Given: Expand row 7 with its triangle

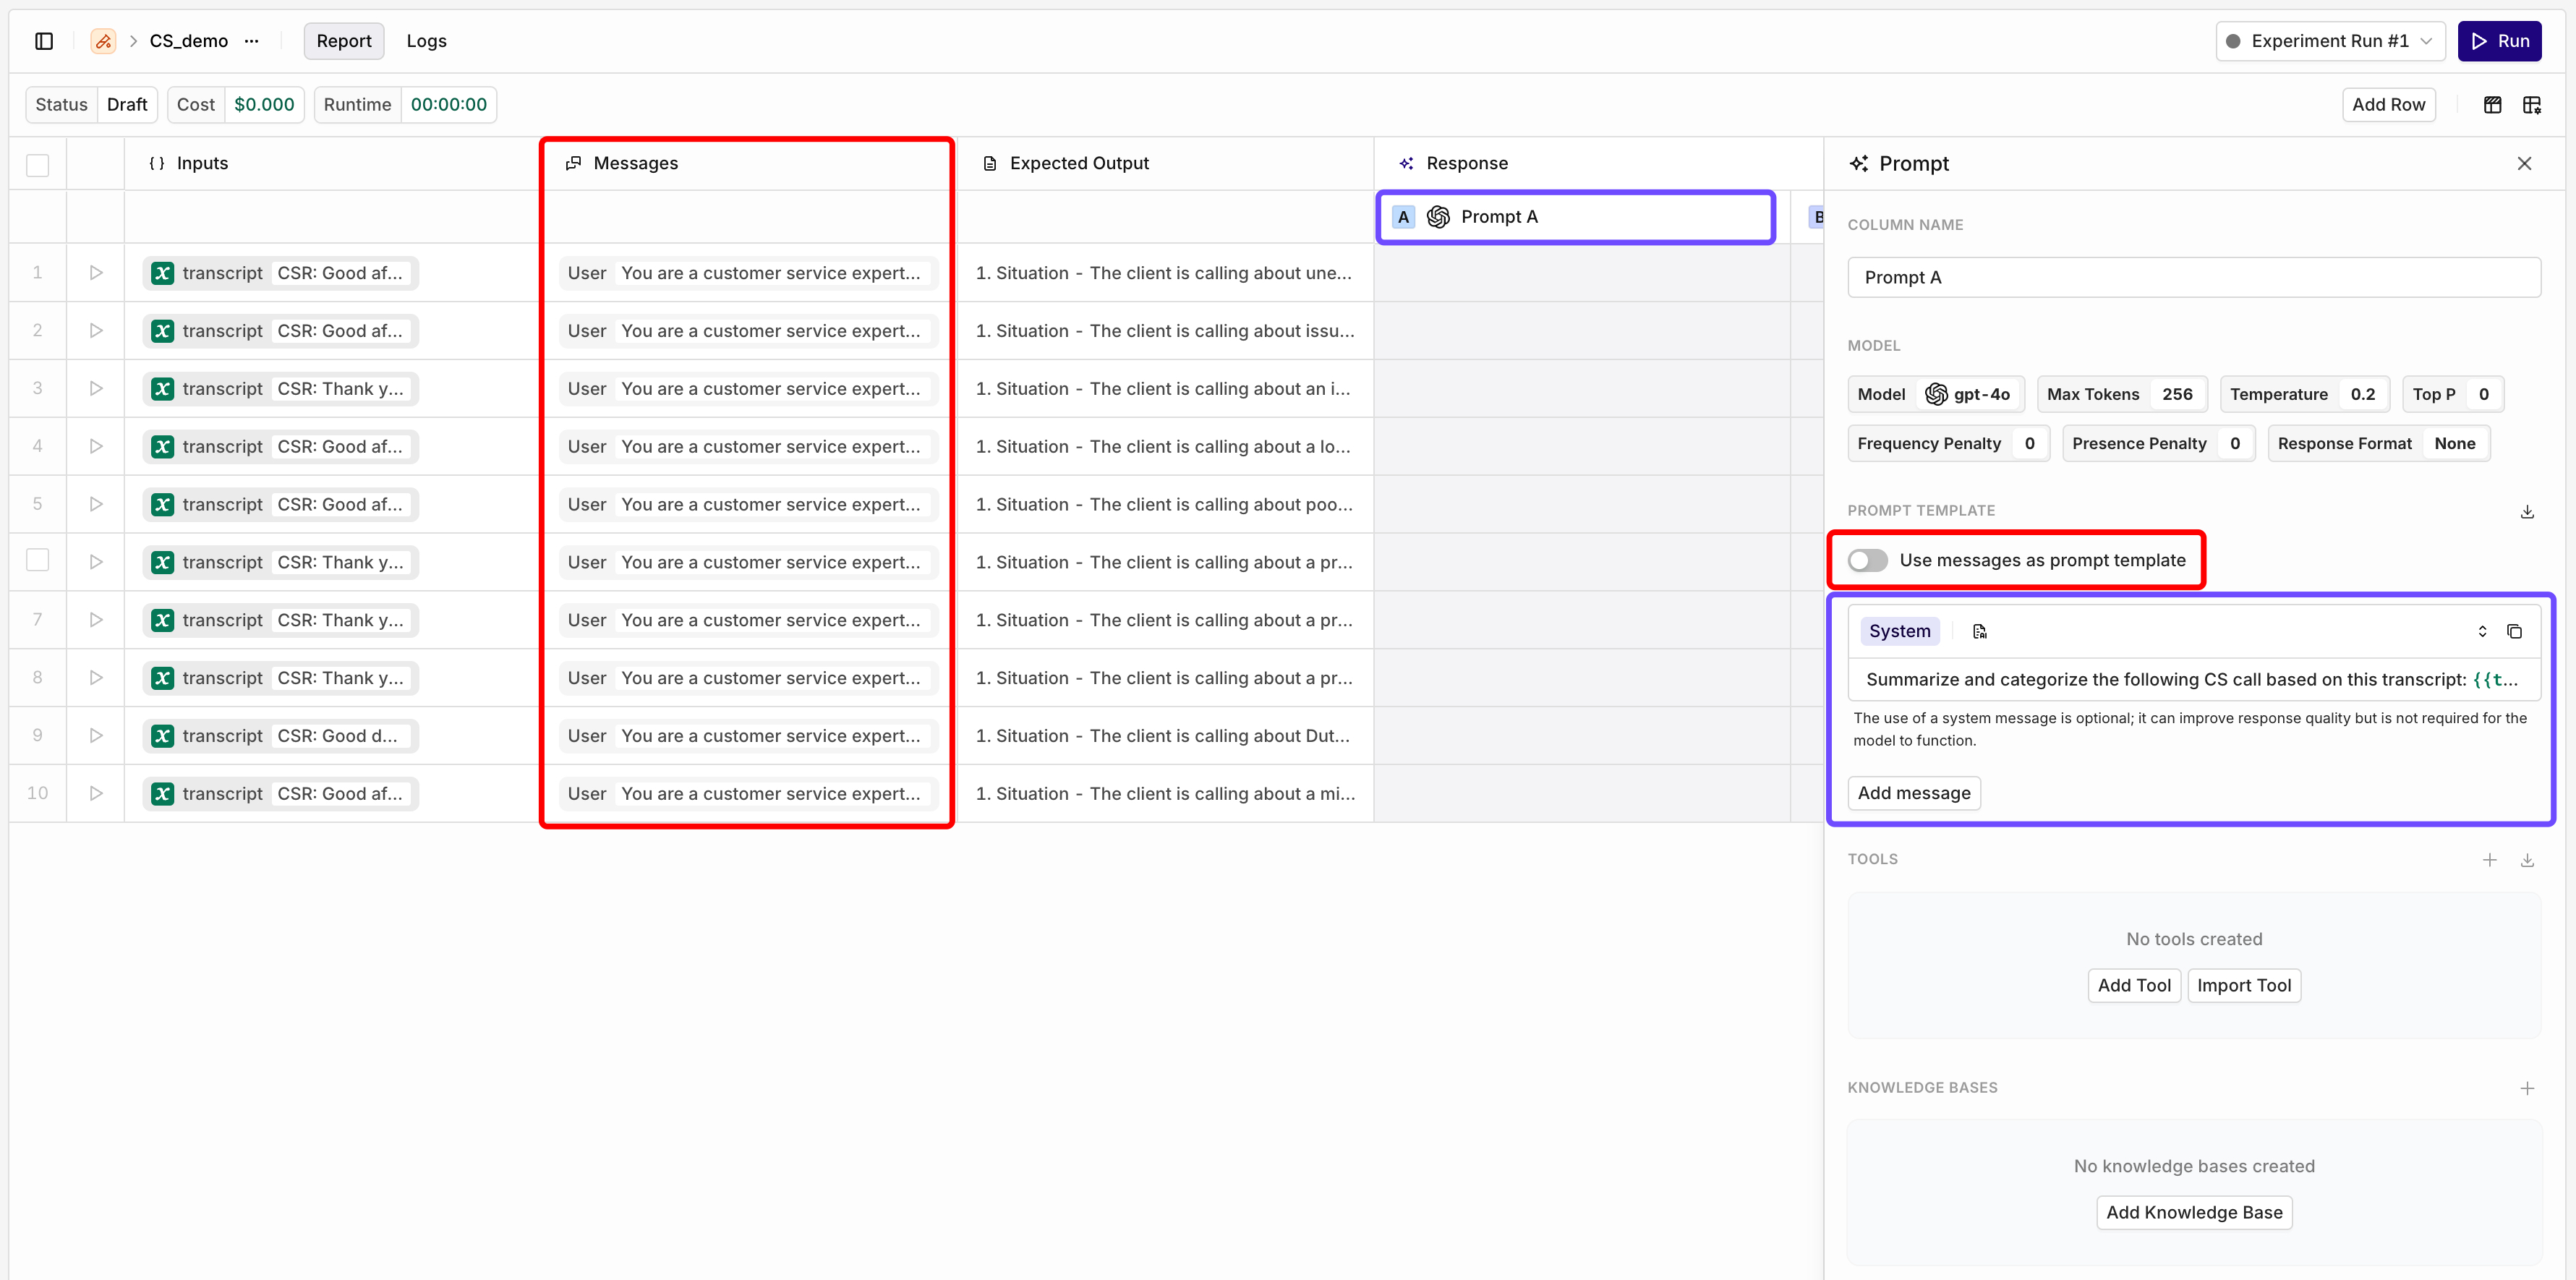Looking at the screenshot, I should 96,620.
